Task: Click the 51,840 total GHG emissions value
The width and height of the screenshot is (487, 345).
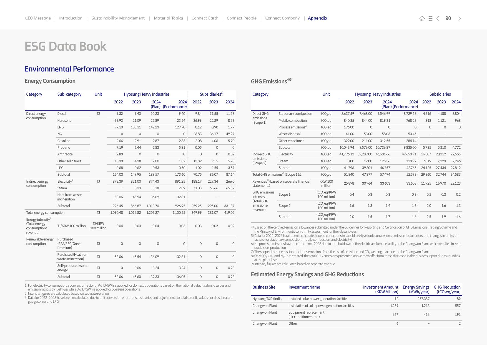Action: 349,175
